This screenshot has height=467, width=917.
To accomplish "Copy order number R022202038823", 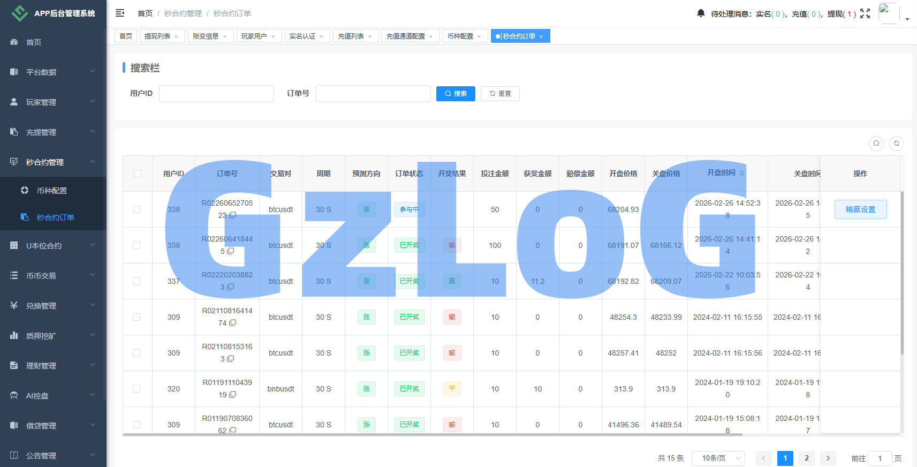I will pyautogui.click(x=231, y=287).
